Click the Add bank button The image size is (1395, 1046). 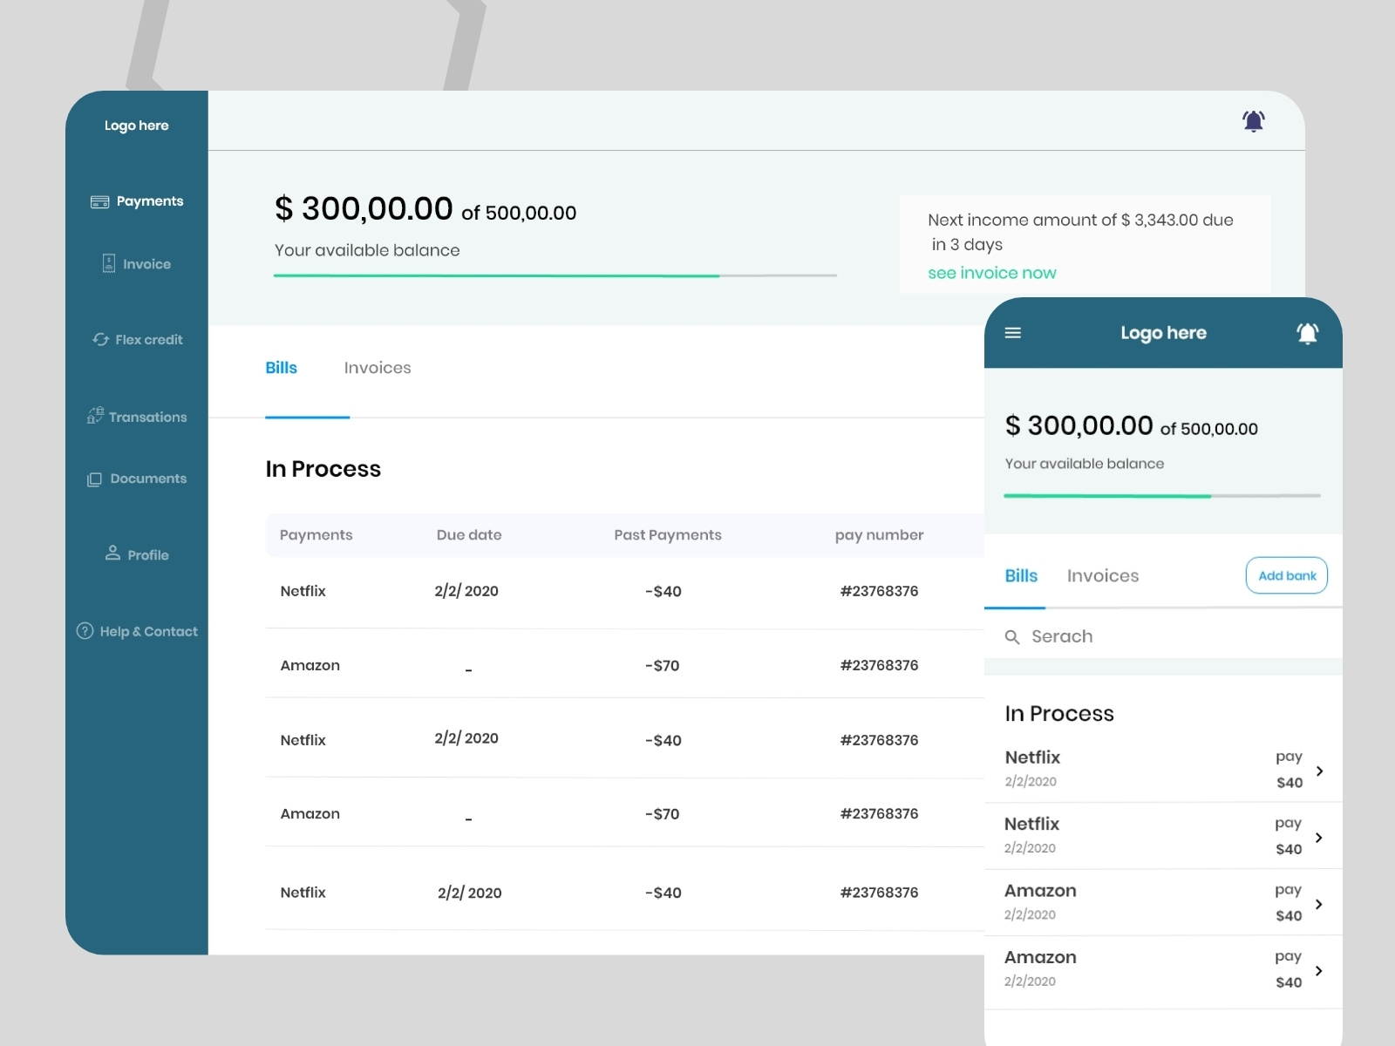[1286, 575]
